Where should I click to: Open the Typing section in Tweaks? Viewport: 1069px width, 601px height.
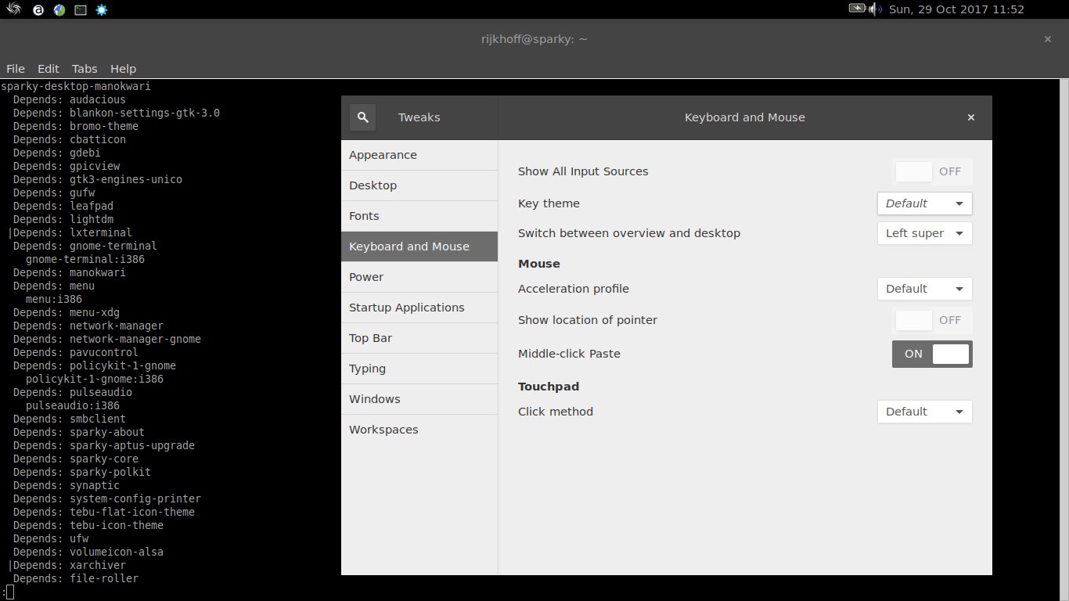pos(419,369)
